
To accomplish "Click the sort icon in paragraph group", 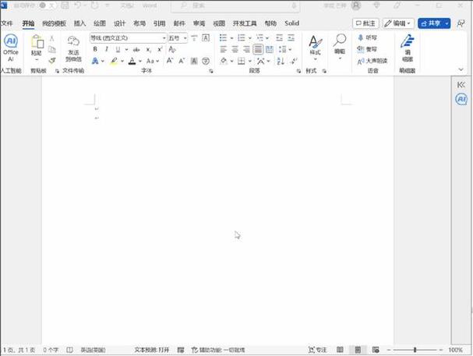I will (x=281, y=62).
